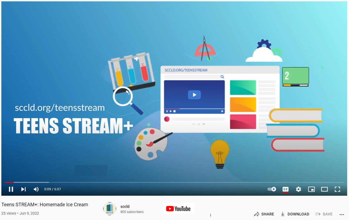The width and height of the screenshot is (349, 220).
Task: Toggle the autoplay switch
Action: [271, 189]
